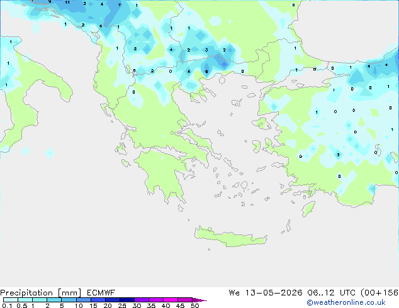Select the 0.5–1 mm legend color box
Image resolution: width=399 pixels, height=308 pixels.
coord(25,300)
